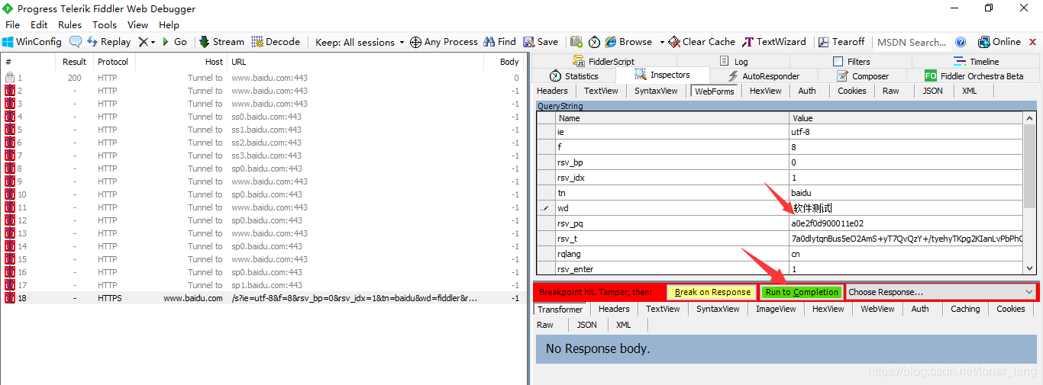This screenshot has width=1043, height=385.
Task: Replay the selected session
Action: pyautogui.click(x=108, y=42)
